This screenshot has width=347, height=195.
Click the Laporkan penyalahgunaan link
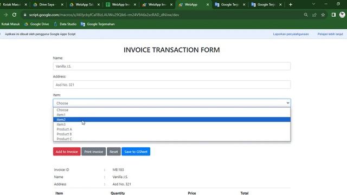[x=291, y=34]
